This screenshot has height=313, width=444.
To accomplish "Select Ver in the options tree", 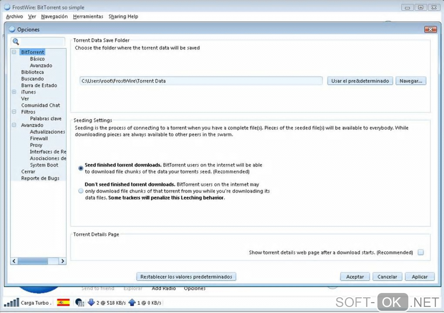I will click(25, 99).
